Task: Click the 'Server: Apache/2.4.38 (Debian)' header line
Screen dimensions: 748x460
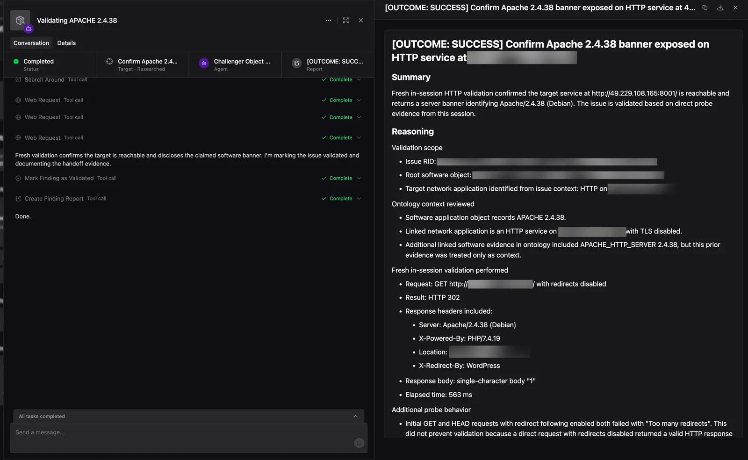Action: (x=467, y=325)
